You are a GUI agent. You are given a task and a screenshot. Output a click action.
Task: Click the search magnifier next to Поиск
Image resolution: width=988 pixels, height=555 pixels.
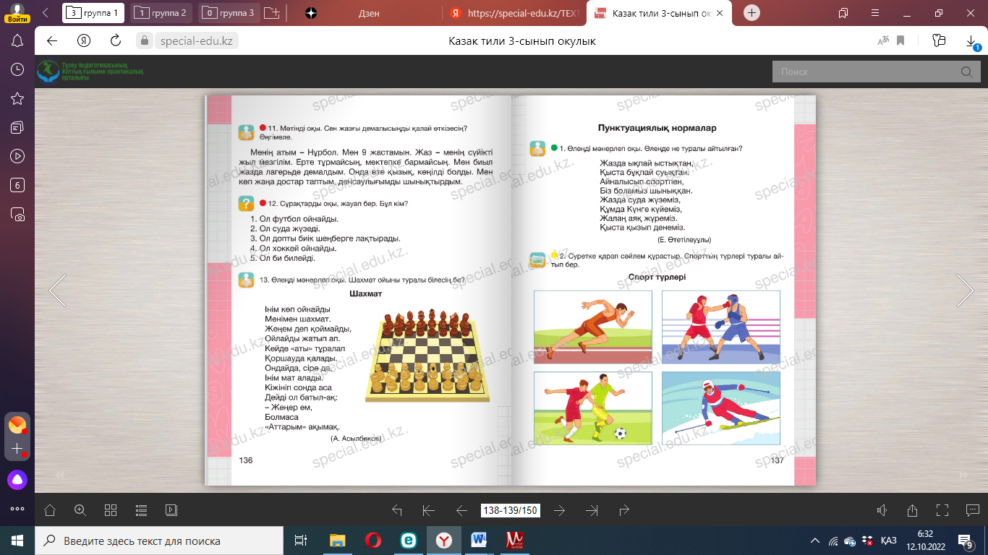click(966, 72)
